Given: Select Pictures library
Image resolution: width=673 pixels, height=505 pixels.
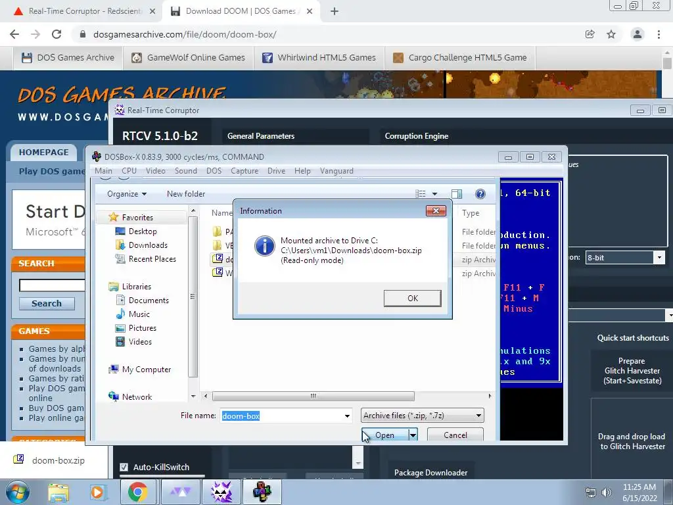Looking at the screenshot, I should (x=142, y=327).
